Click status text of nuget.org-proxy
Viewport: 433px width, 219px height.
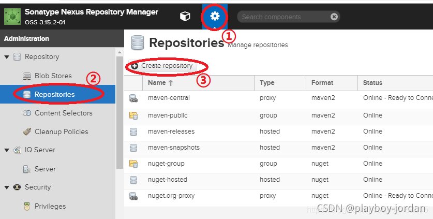point(398,196)
